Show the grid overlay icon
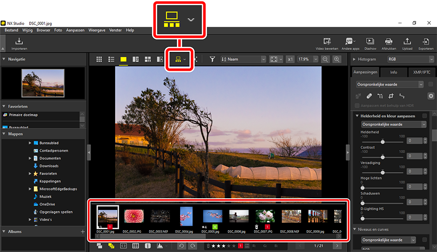 click(x=135, y=246)
